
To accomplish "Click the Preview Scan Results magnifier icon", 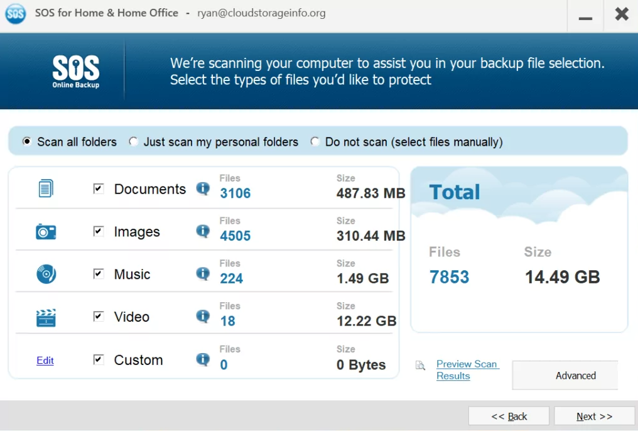I will tap(420, 366).
